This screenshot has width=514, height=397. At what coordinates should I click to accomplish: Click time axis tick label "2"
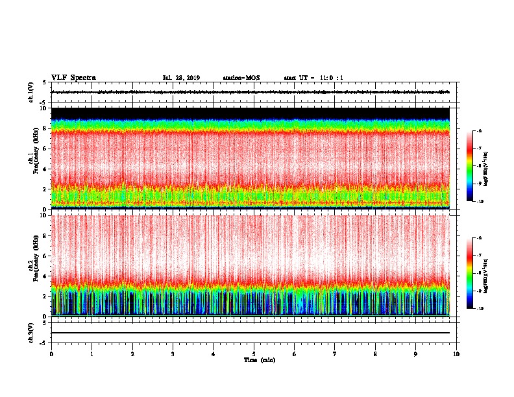tap(132, 354)
